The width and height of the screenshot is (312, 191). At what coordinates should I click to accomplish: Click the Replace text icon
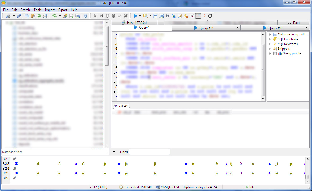coord(174,16)
